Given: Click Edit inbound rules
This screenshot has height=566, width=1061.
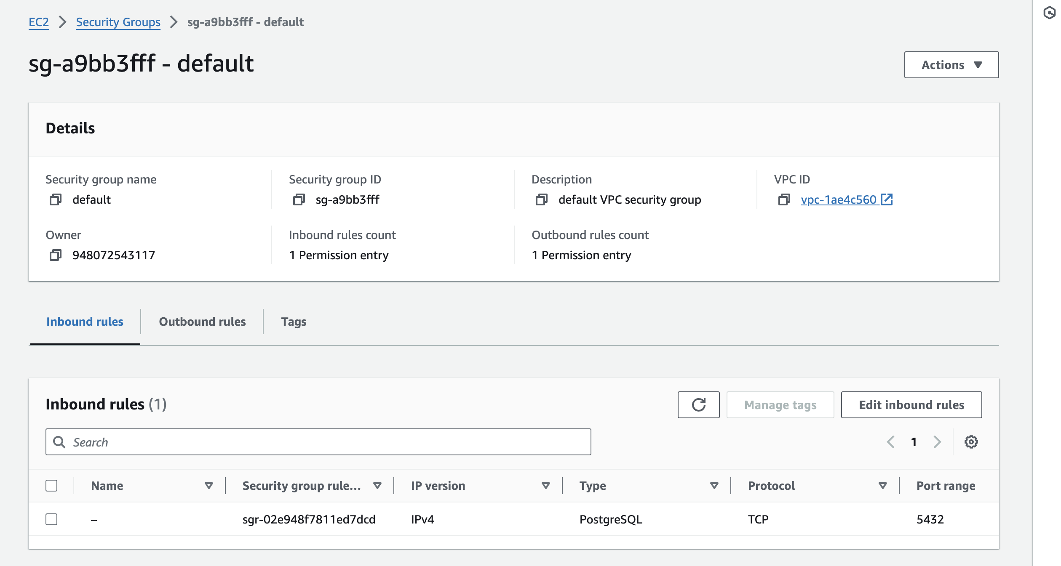Looking at the screenshot, I should 911,405.
